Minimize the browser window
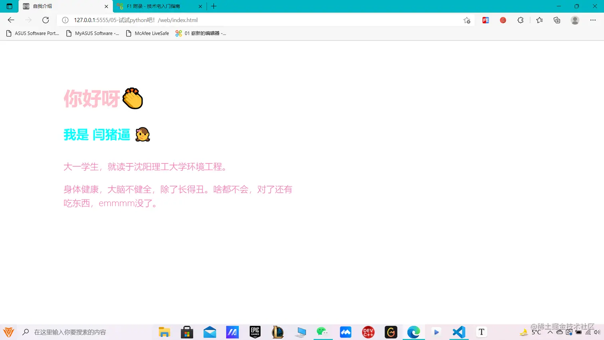This screenshot has width=604, height=340. point(558,6)
